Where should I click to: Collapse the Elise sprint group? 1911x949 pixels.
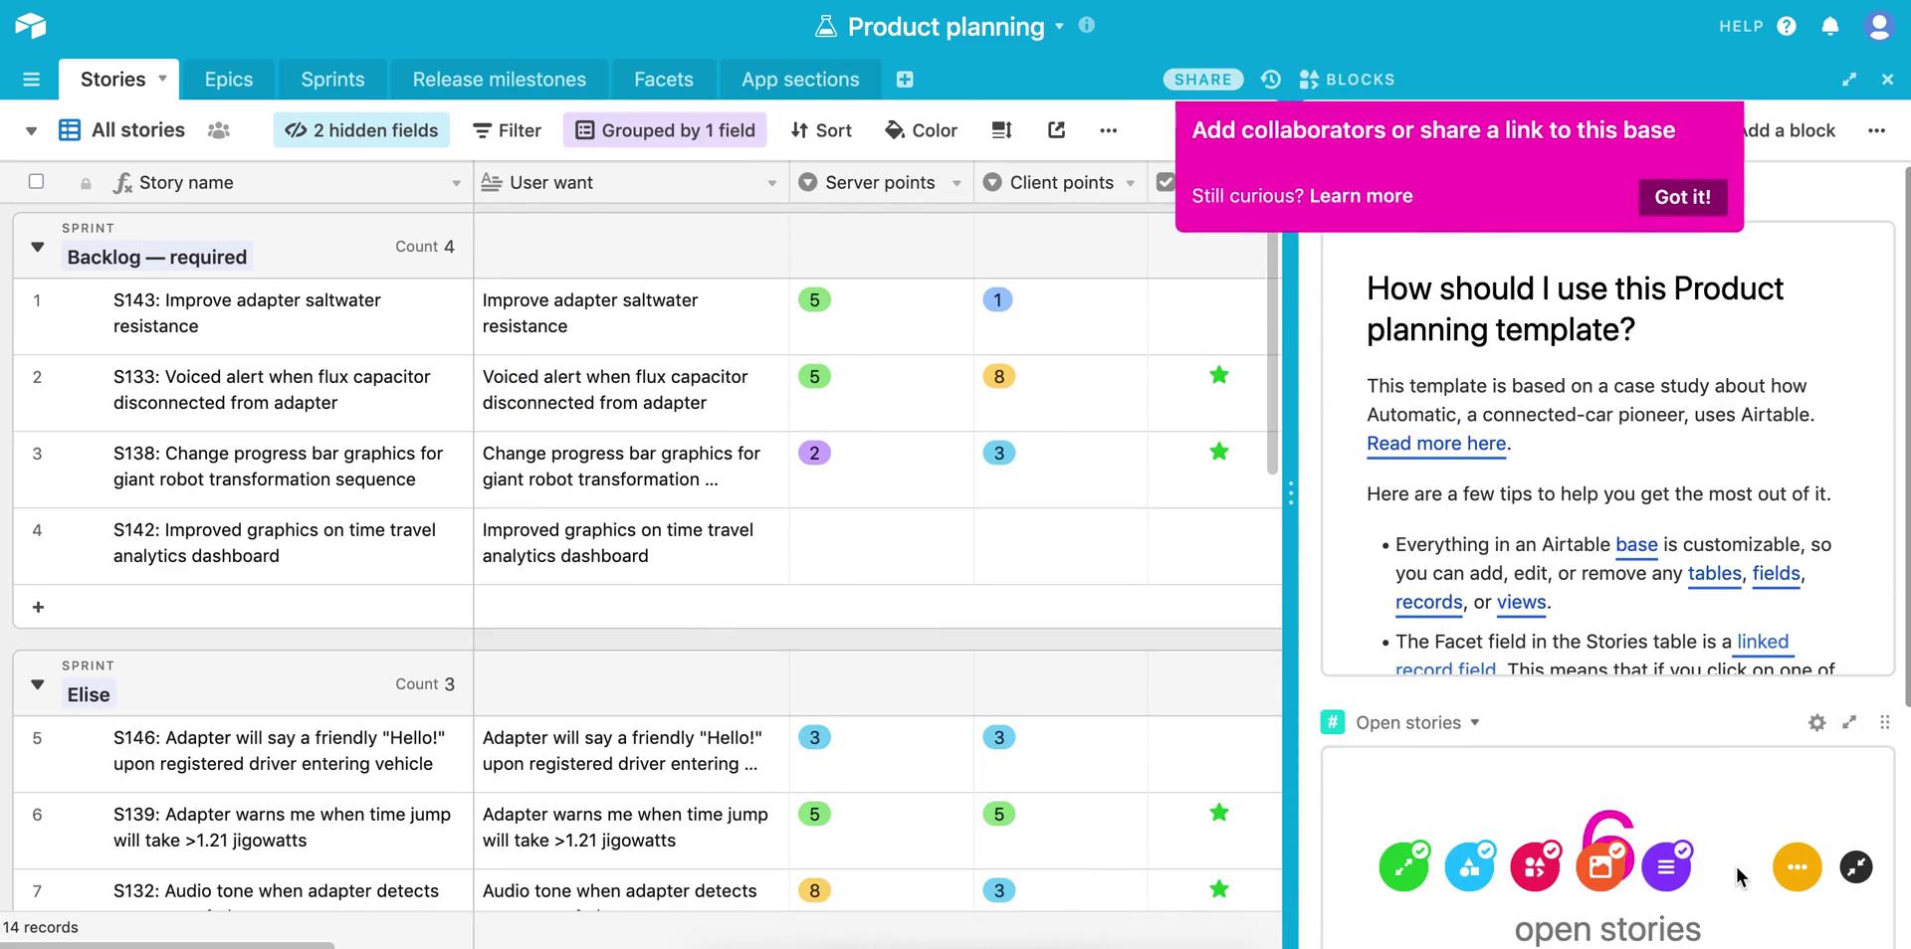37,684
